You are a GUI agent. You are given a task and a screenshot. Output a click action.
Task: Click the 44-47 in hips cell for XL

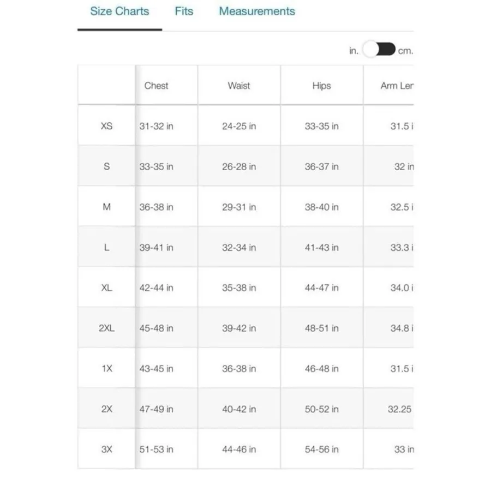pos(321,288)
